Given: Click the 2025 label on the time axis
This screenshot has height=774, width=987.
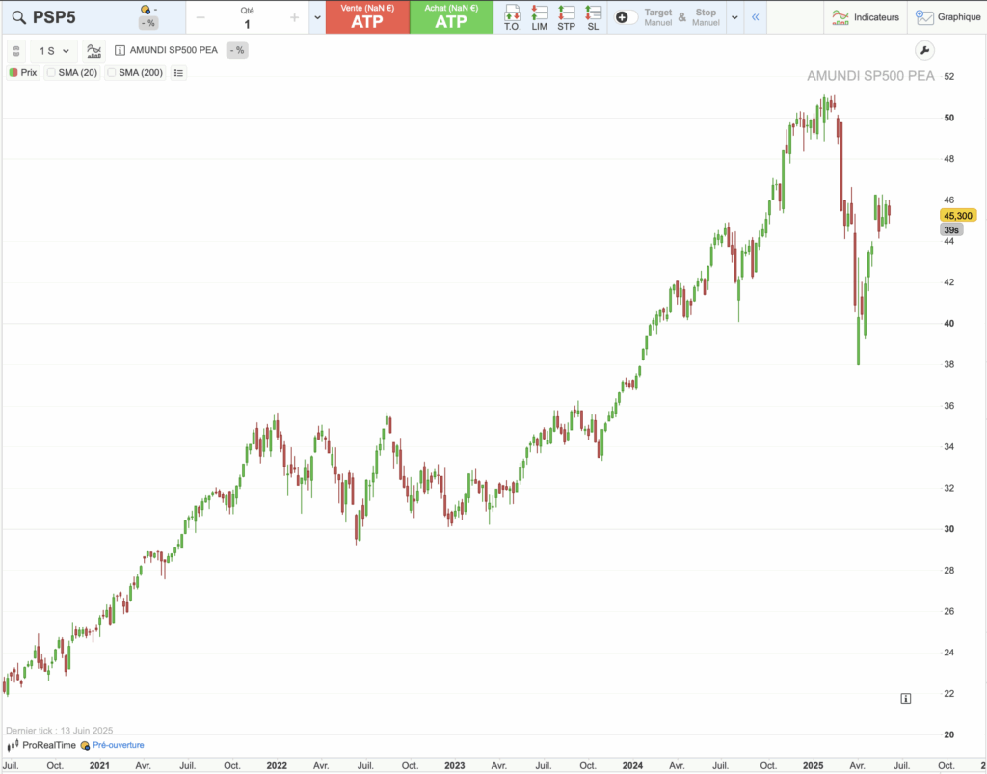Looking at the screenshot, I should 813,766.
